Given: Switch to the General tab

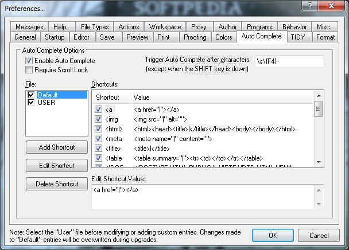Looking at the screenshot, I should click(25, 37).
